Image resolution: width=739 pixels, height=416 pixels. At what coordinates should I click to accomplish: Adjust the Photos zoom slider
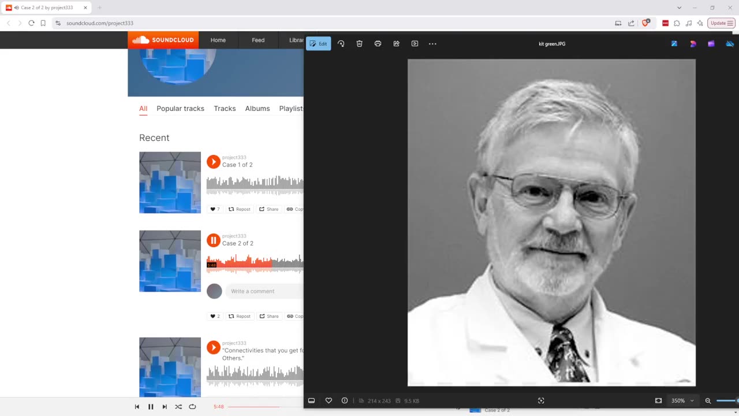pyautogui.click(x=727, y=400)
